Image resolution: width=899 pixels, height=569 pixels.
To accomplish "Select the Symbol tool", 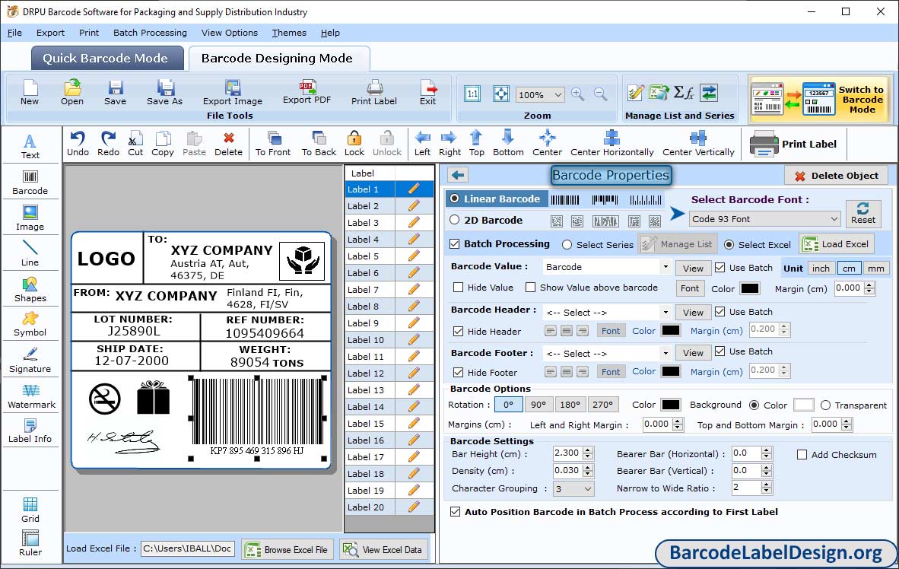I will 30,324.
